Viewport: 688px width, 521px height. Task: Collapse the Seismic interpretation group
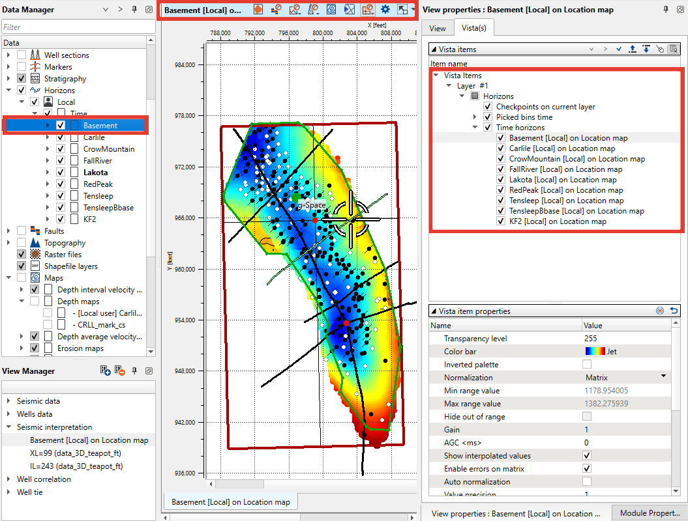[x=7, y=427]
